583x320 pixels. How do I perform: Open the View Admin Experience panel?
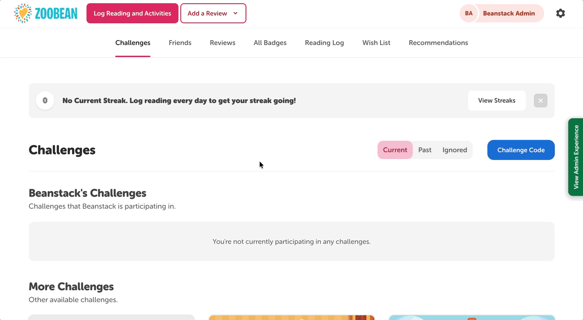click(x=576, y=157)
